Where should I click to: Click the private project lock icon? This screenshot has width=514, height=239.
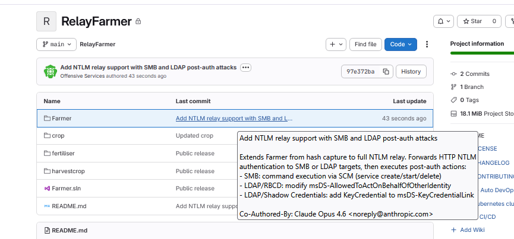(x=138, y=21)
